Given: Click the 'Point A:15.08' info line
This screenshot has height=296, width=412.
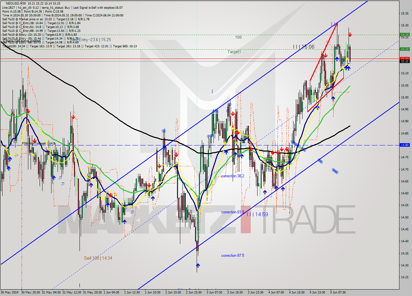Looking at the screenshot, I should [11, 11].
